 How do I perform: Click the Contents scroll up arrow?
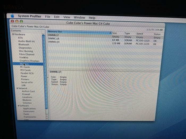[x=47, y=116]
